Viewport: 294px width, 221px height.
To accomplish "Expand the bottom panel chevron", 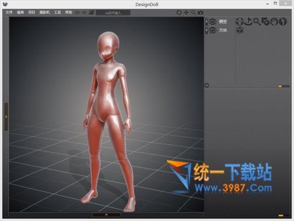I will coord(106,215).
